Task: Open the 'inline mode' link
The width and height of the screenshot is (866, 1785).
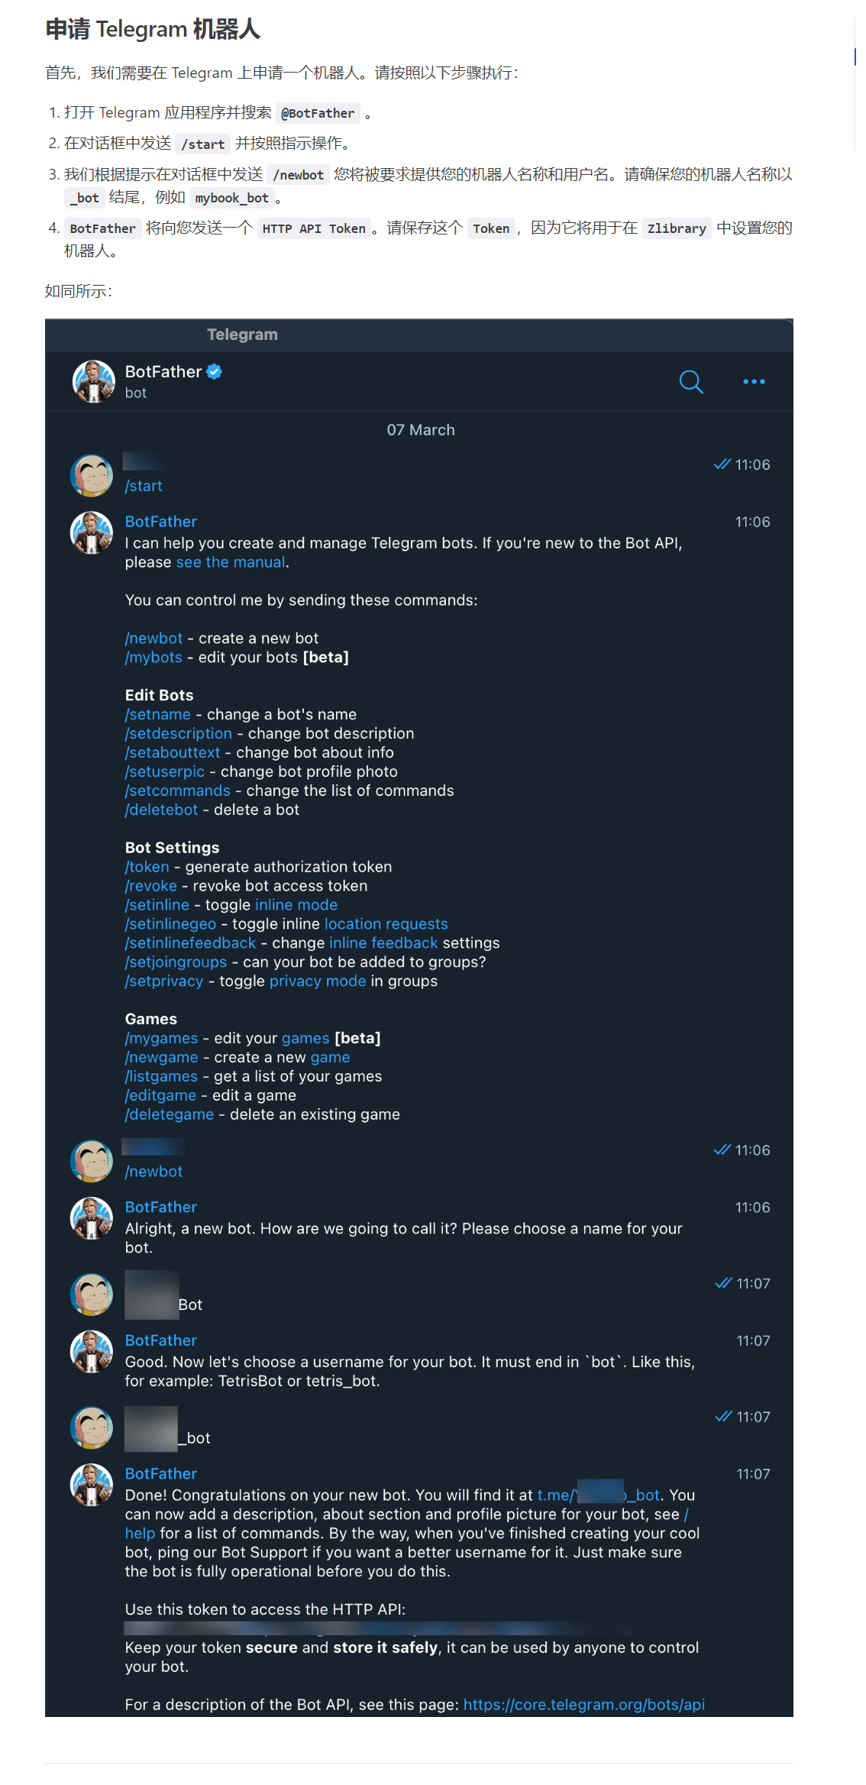Action: tap(296, 905)
